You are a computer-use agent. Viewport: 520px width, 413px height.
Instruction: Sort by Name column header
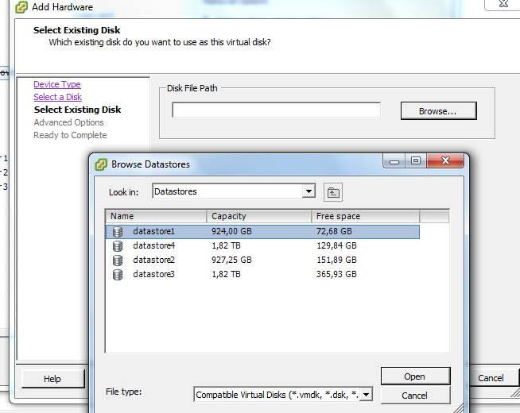tap(156, 216)
